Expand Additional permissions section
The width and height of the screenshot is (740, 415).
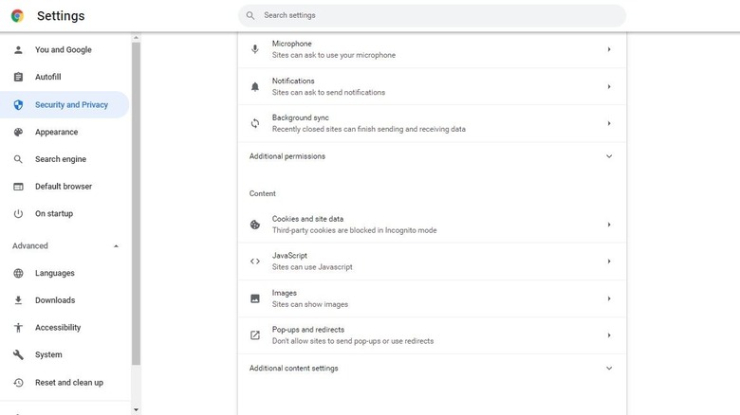pos(609,156)
